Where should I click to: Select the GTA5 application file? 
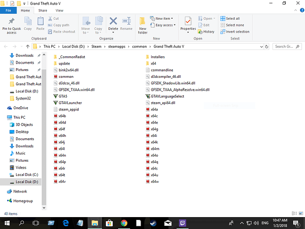(60, 96)
